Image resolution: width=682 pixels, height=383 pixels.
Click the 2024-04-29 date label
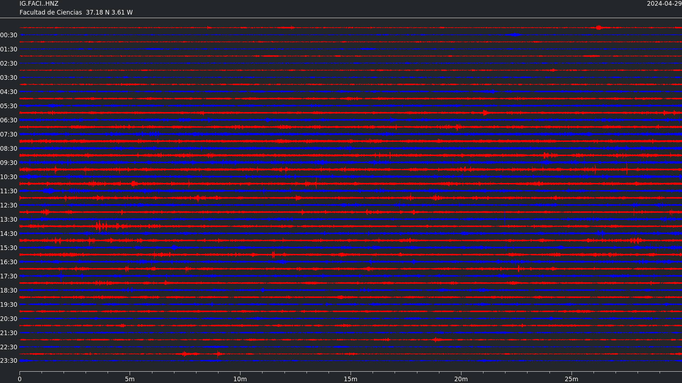[x=664, y=4]
